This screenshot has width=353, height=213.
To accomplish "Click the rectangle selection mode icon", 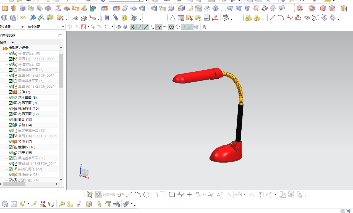I will tap(107, 27).
